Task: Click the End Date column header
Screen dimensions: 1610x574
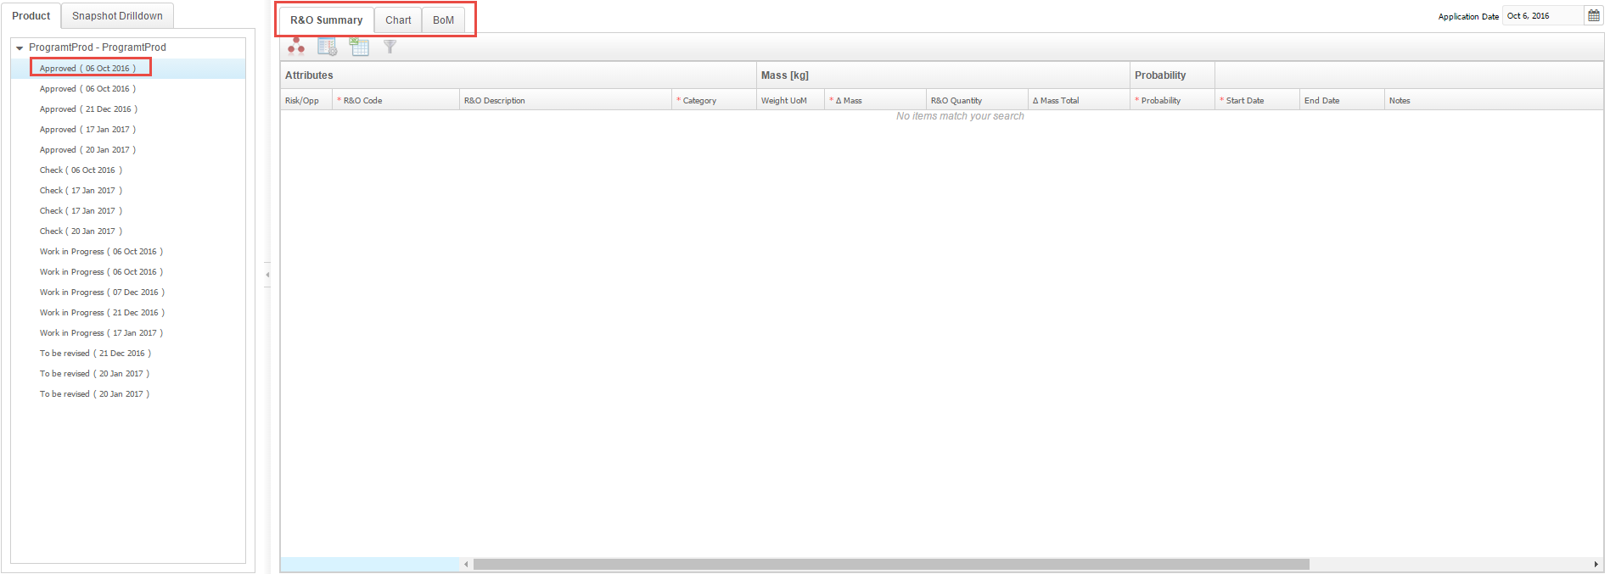Action: pyautogui.click(x=1342, y=100)
